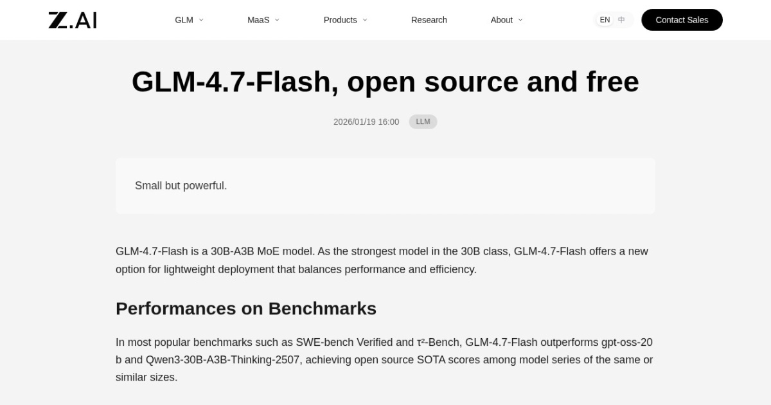Image resolution: width=771 pixels, height=405 pixels.
Task: Switch language to English with EN toggle
Action: 605,19
